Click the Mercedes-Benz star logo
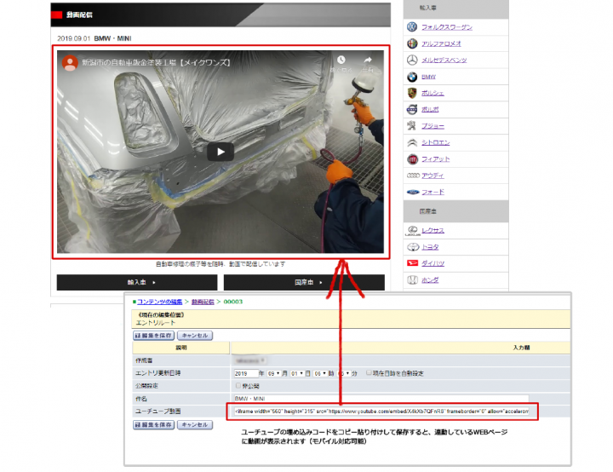Viewport: 613px width, 472px height. (412, 60)
